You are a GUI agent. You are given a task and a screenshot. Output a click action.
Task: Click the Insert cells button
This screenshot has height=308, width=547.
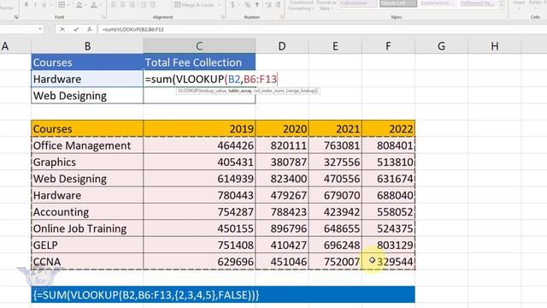[x=520, y=3]
